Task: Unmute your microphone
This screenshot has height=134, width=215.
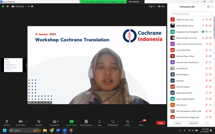Action: 7,123
